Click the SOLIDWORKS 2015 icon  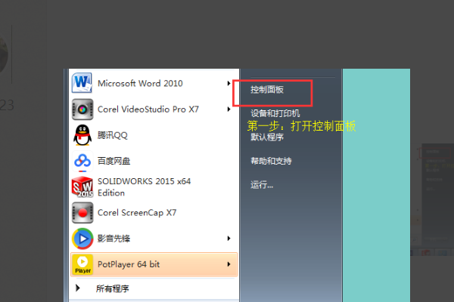point(82,186)
